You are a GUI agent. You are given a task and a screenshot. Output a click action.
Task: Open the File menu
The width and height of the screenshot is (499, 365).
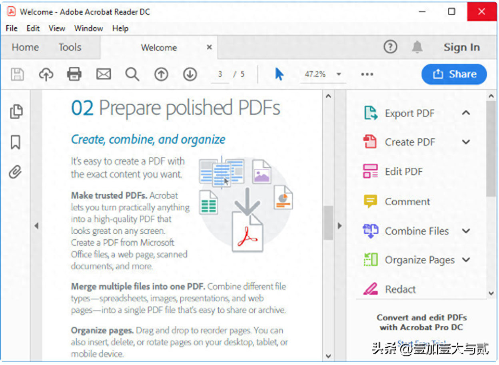[12, 28]
